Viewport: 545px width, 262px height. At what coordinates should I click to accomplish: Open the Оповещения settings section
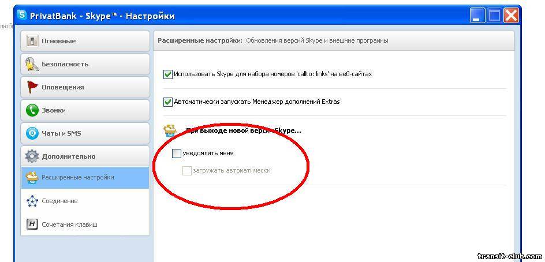pyautogui.click(x=85, y=87)
